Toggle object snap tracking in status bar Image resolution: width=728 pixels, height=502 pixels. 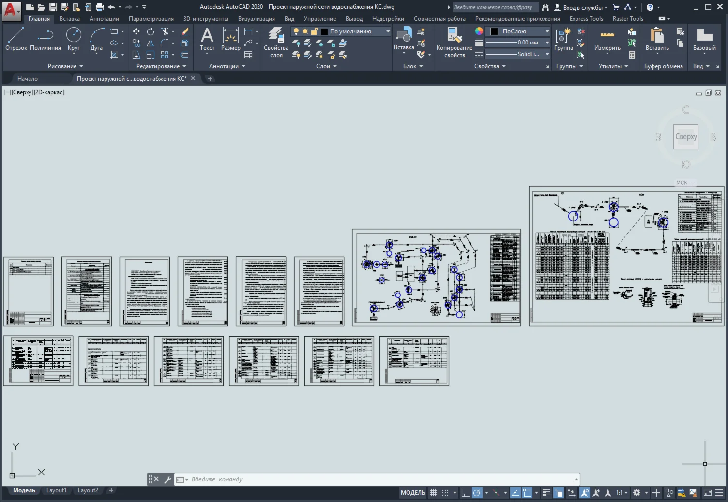pyautogui.click(x=516, y=493)
